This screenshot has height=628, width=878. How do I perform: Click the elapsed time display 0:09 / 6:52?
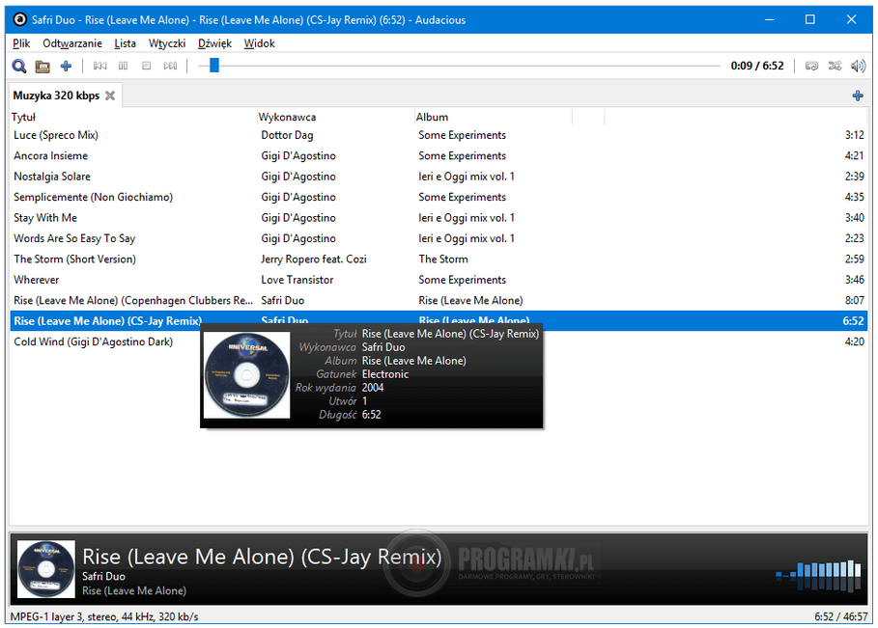click(757, 66)
